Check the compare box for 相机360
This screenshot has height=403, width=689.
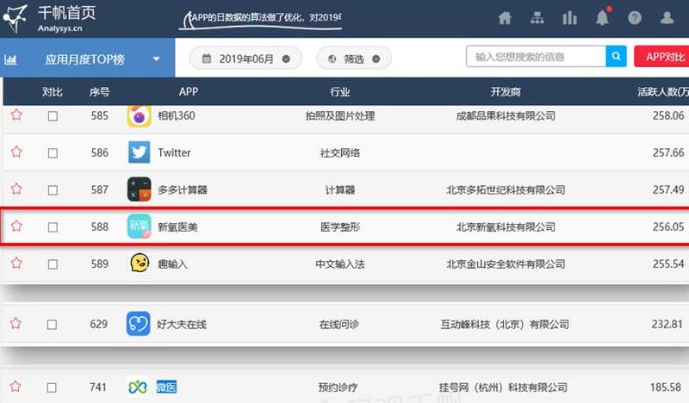pyautogui.click(x=53, y=116)
